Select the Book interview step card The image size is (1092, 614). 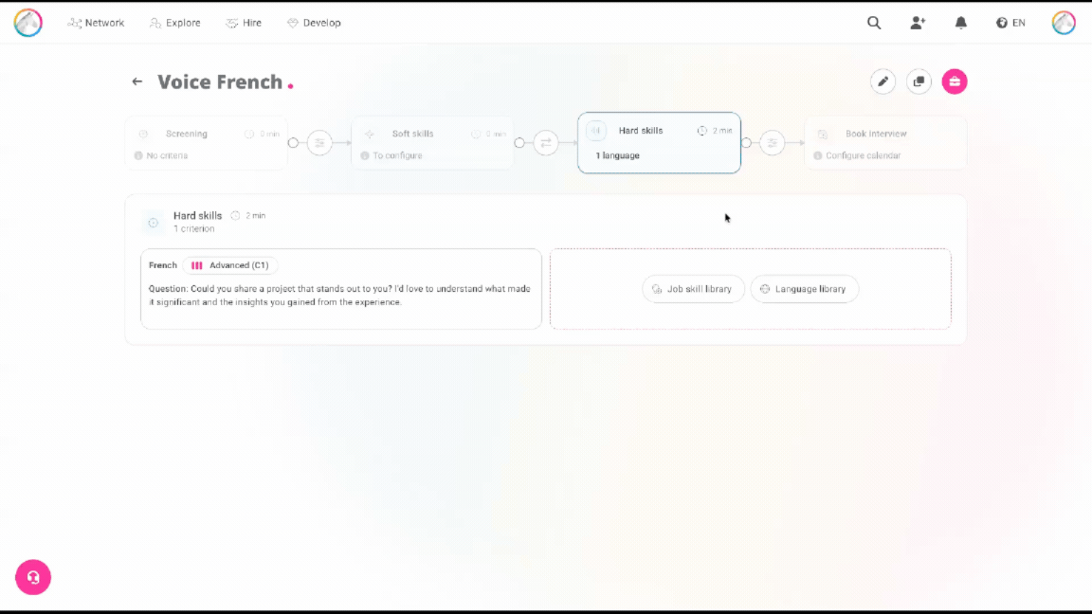885,143
